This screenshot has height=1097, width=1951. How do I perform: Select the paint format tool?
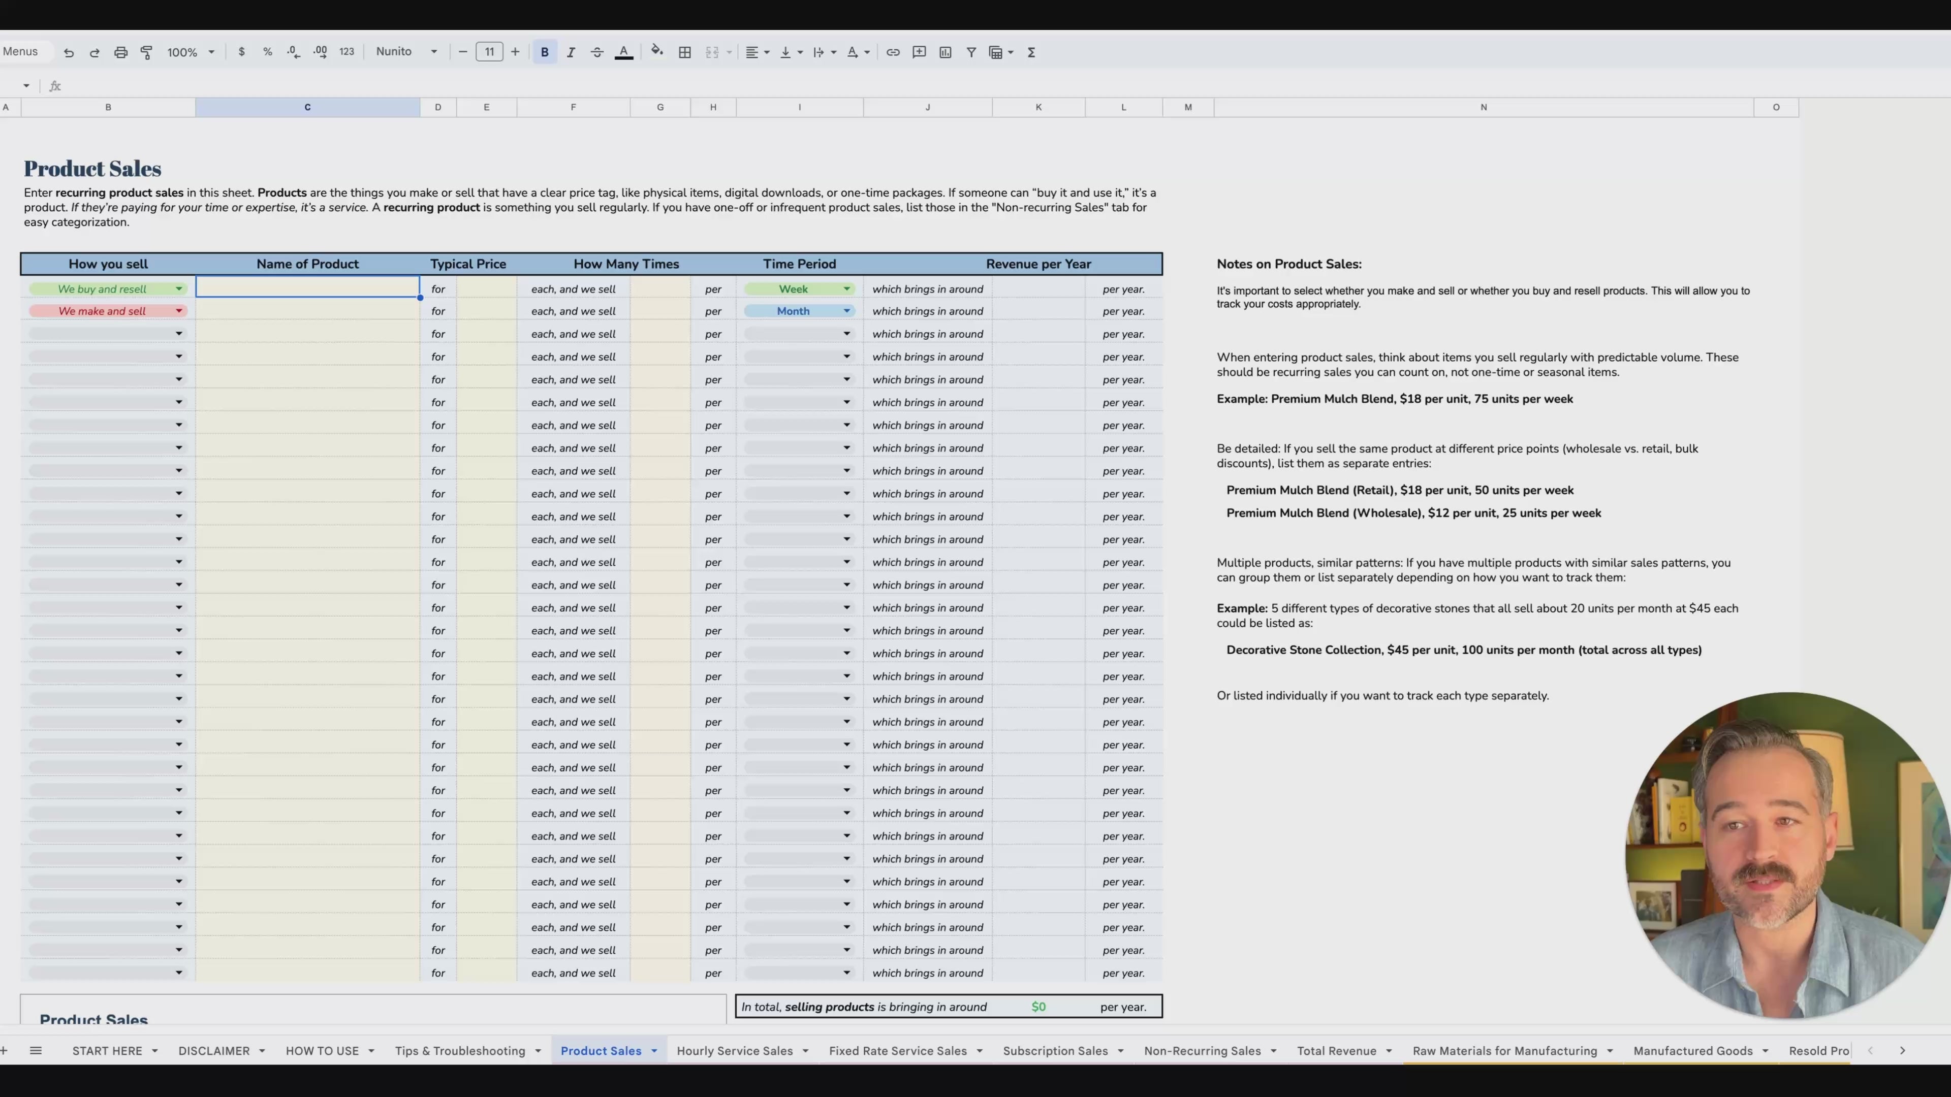146,52
